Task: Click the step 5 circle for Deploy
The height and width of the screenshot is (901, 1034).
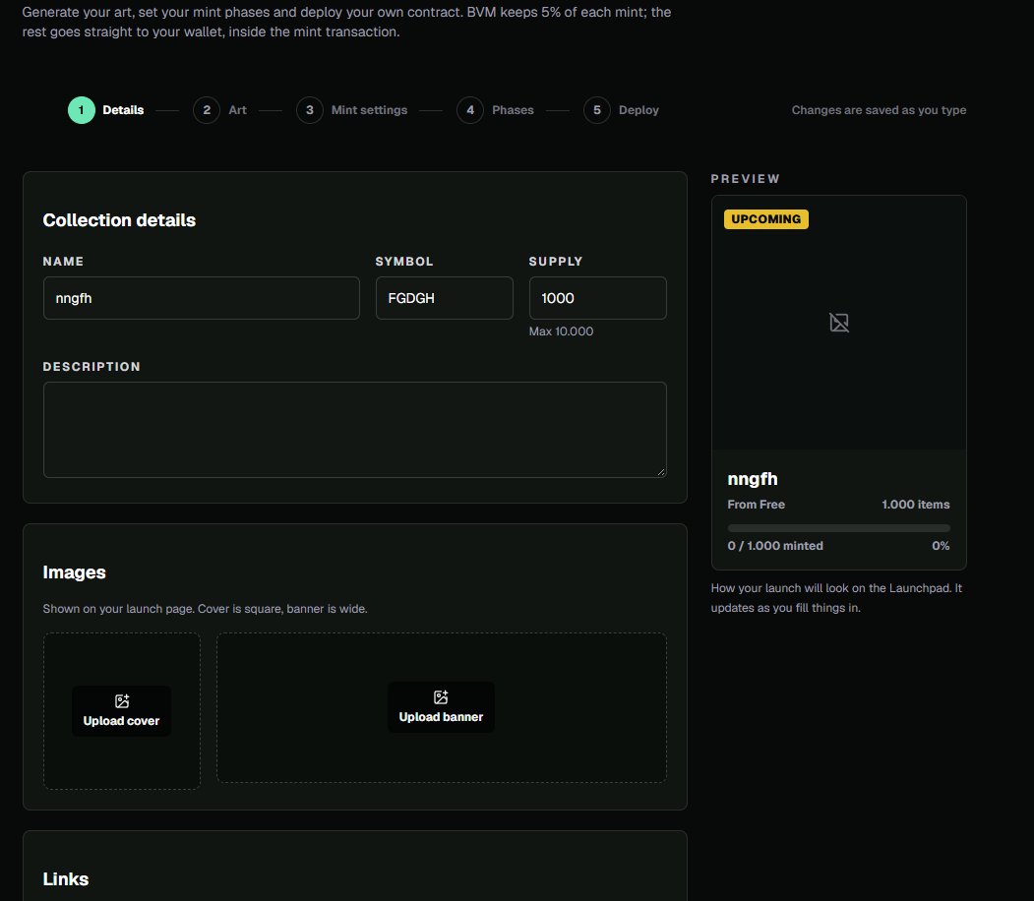Action: [x=597, y=110]
